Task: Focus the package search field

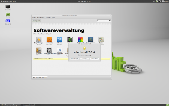Action: [104, 21]
